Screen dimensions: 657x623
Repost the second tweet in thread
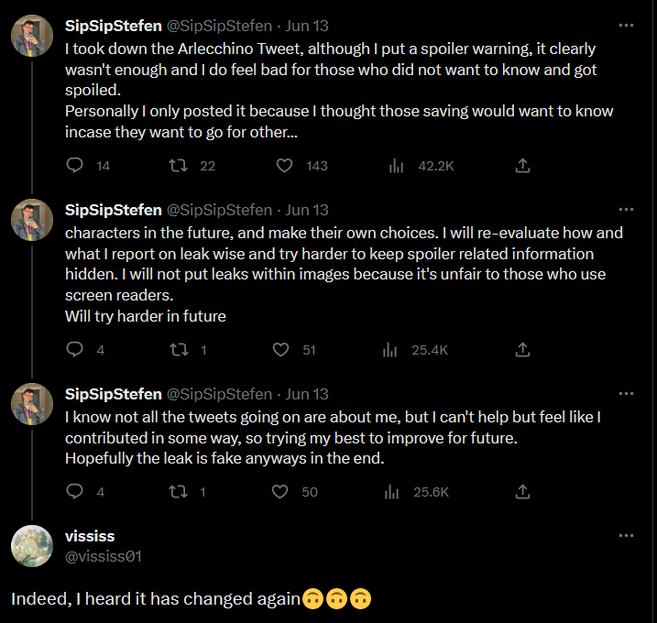pos(179,350)
